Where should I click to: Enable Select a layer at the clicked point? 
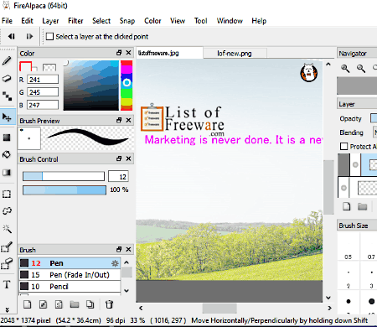point(49,36)
